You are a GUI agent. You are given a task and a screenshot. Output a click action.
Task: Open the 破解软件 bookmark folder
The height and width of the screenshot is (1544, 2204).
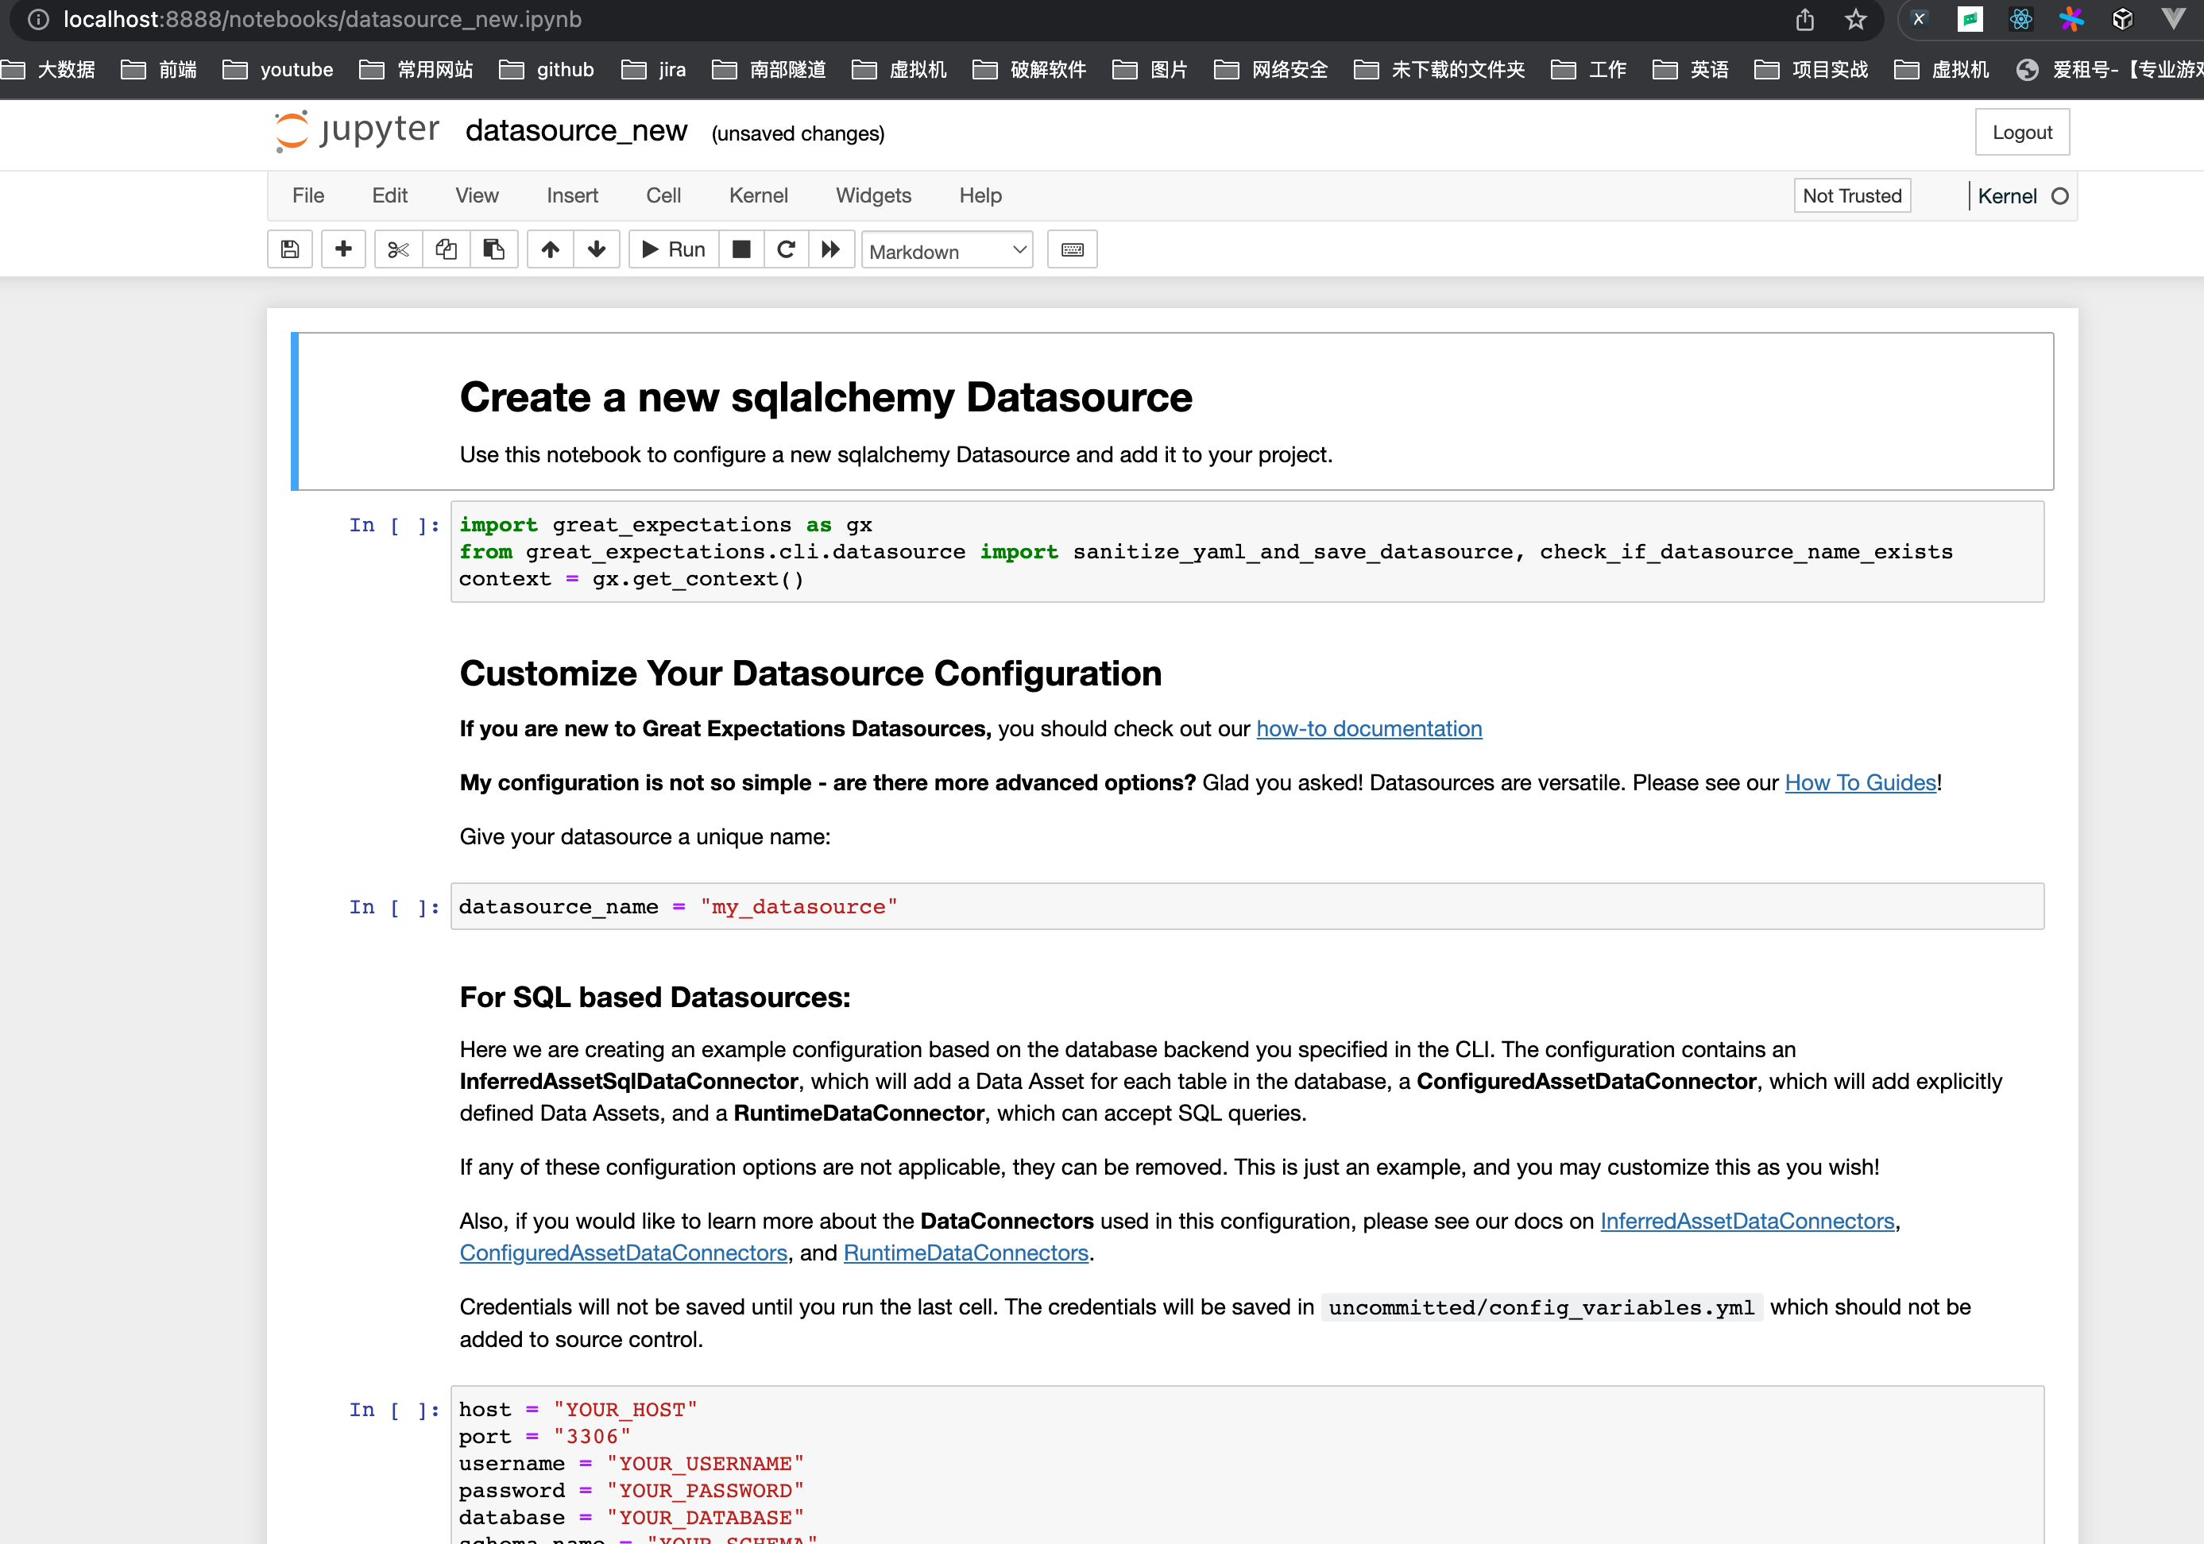click(1029, 69)
